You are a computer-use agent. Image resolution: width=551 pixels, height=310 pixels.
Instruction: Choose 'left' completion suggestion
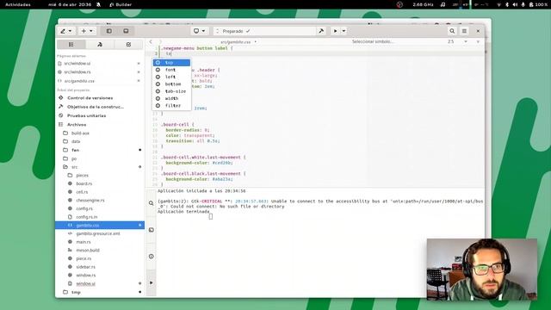point(171,77)
